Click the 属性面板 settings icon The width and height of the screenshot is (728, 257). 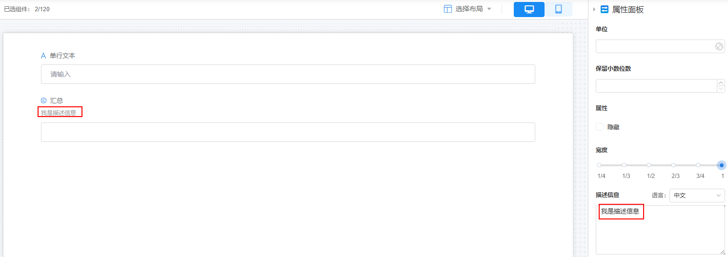pos(605,9)
